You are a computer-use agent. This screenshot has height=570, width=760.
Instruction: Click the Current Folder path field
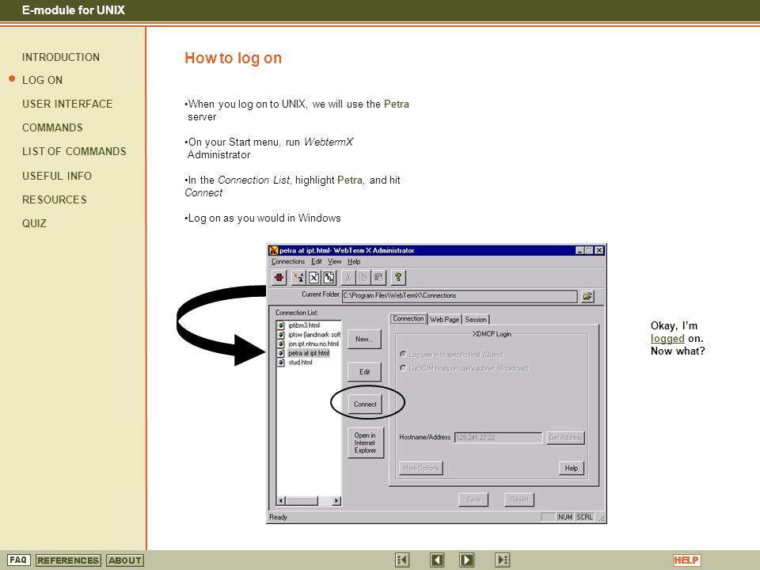point(459,295)
